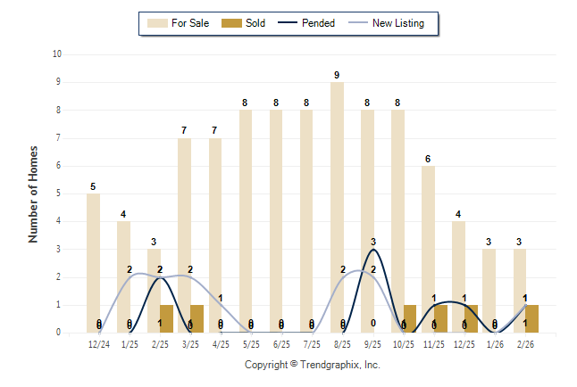
Task: Click the Sold bar for 2/25
Action: point(166,318)
